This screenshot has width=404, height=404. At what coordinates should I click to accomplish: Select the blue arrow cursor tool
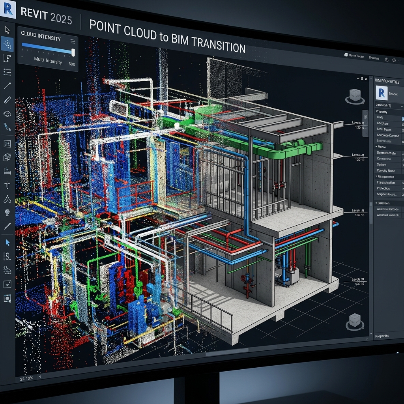pos(7,243)
